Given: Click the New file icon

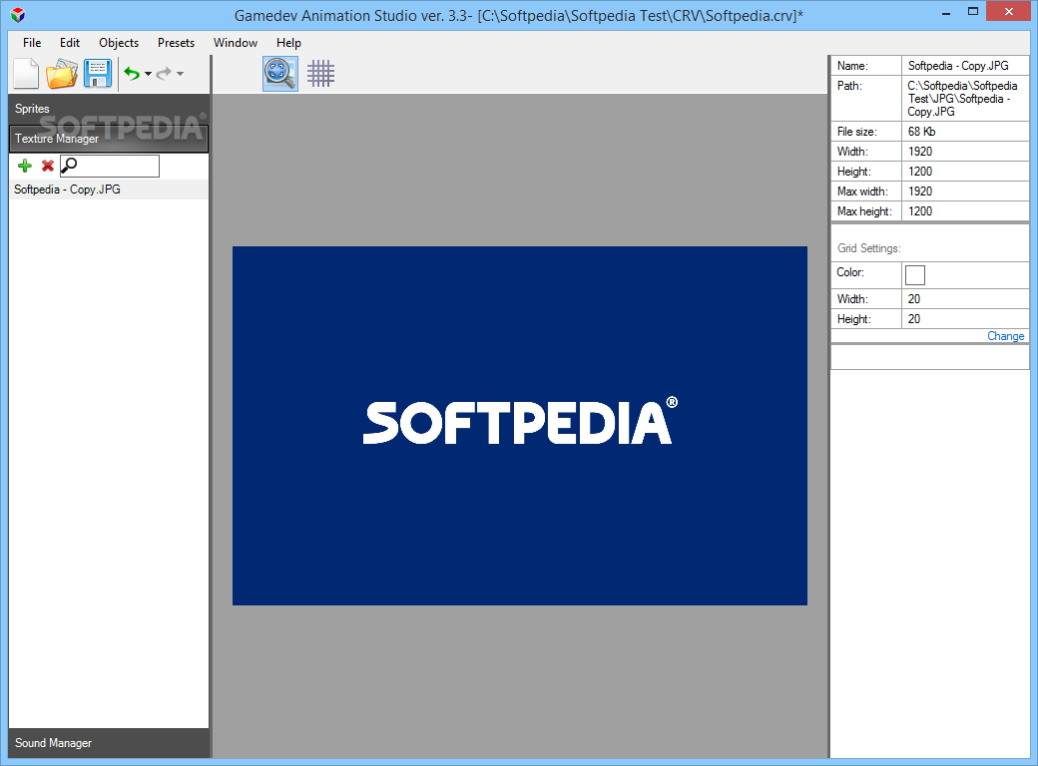Looking at the screenshot, I should tap(27, 74).
